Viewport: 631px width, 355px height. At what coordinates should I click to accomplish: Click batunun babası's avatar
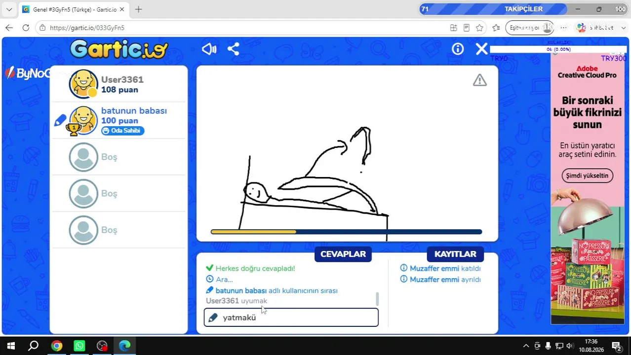pos(83,120)
